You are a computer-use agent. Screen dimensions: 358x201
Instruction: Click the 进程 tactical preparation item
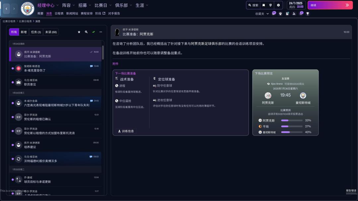[x=120, y=86]
